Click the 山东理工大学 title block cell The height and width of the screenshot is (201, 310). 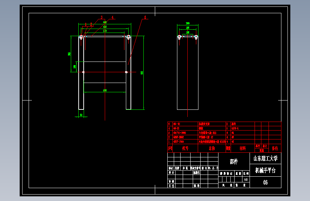tap(265, 158)
